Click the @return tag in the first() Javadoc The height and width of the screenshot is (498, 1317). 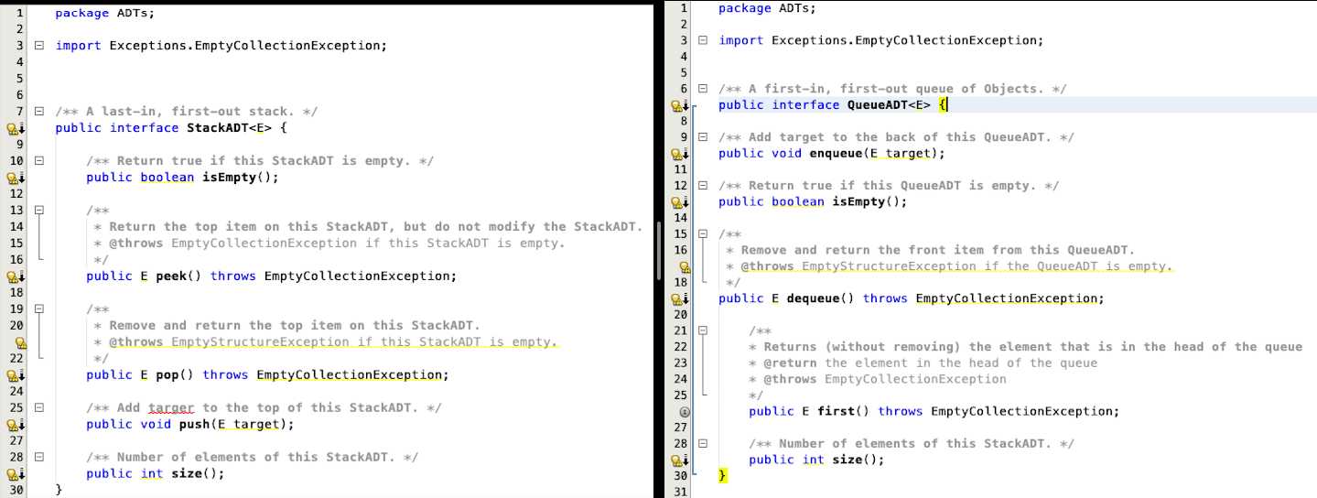[790, 363]
